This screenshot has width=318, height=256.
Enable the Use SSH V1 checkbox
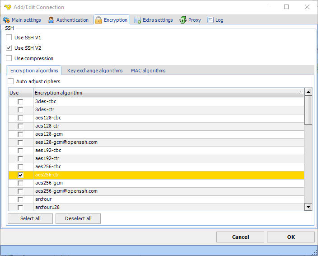tap(9, 38)
